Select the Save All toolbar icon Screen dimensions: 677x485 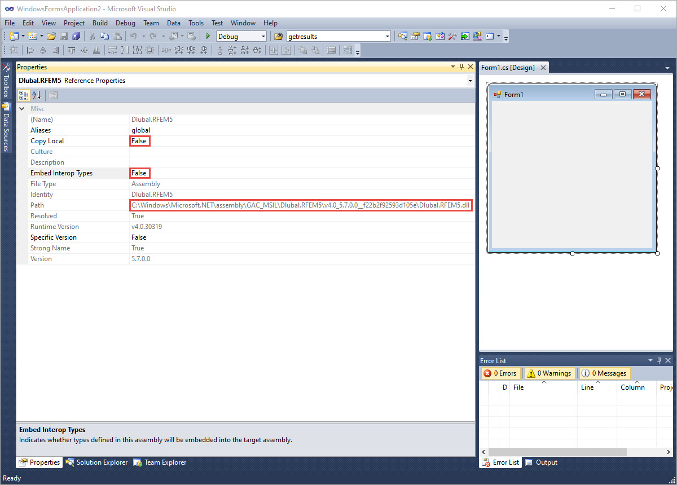tap(76, 36)
